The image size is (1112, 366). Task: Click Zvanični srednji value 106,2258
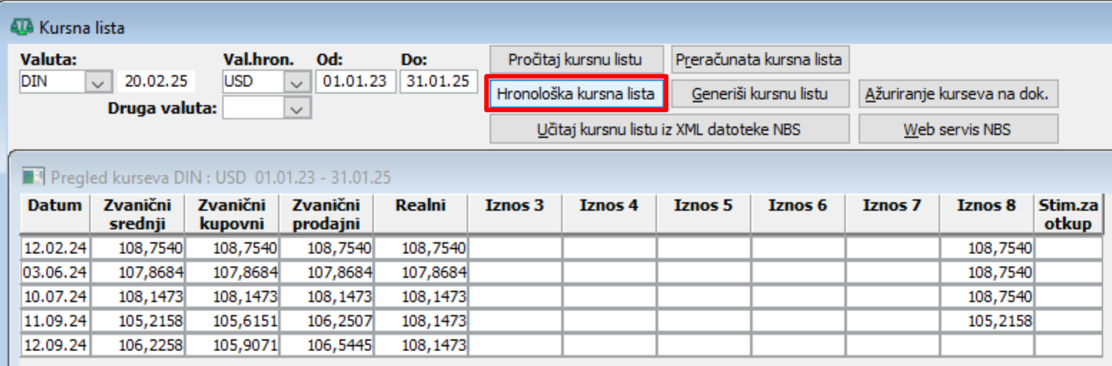click(x=138, y=345)
